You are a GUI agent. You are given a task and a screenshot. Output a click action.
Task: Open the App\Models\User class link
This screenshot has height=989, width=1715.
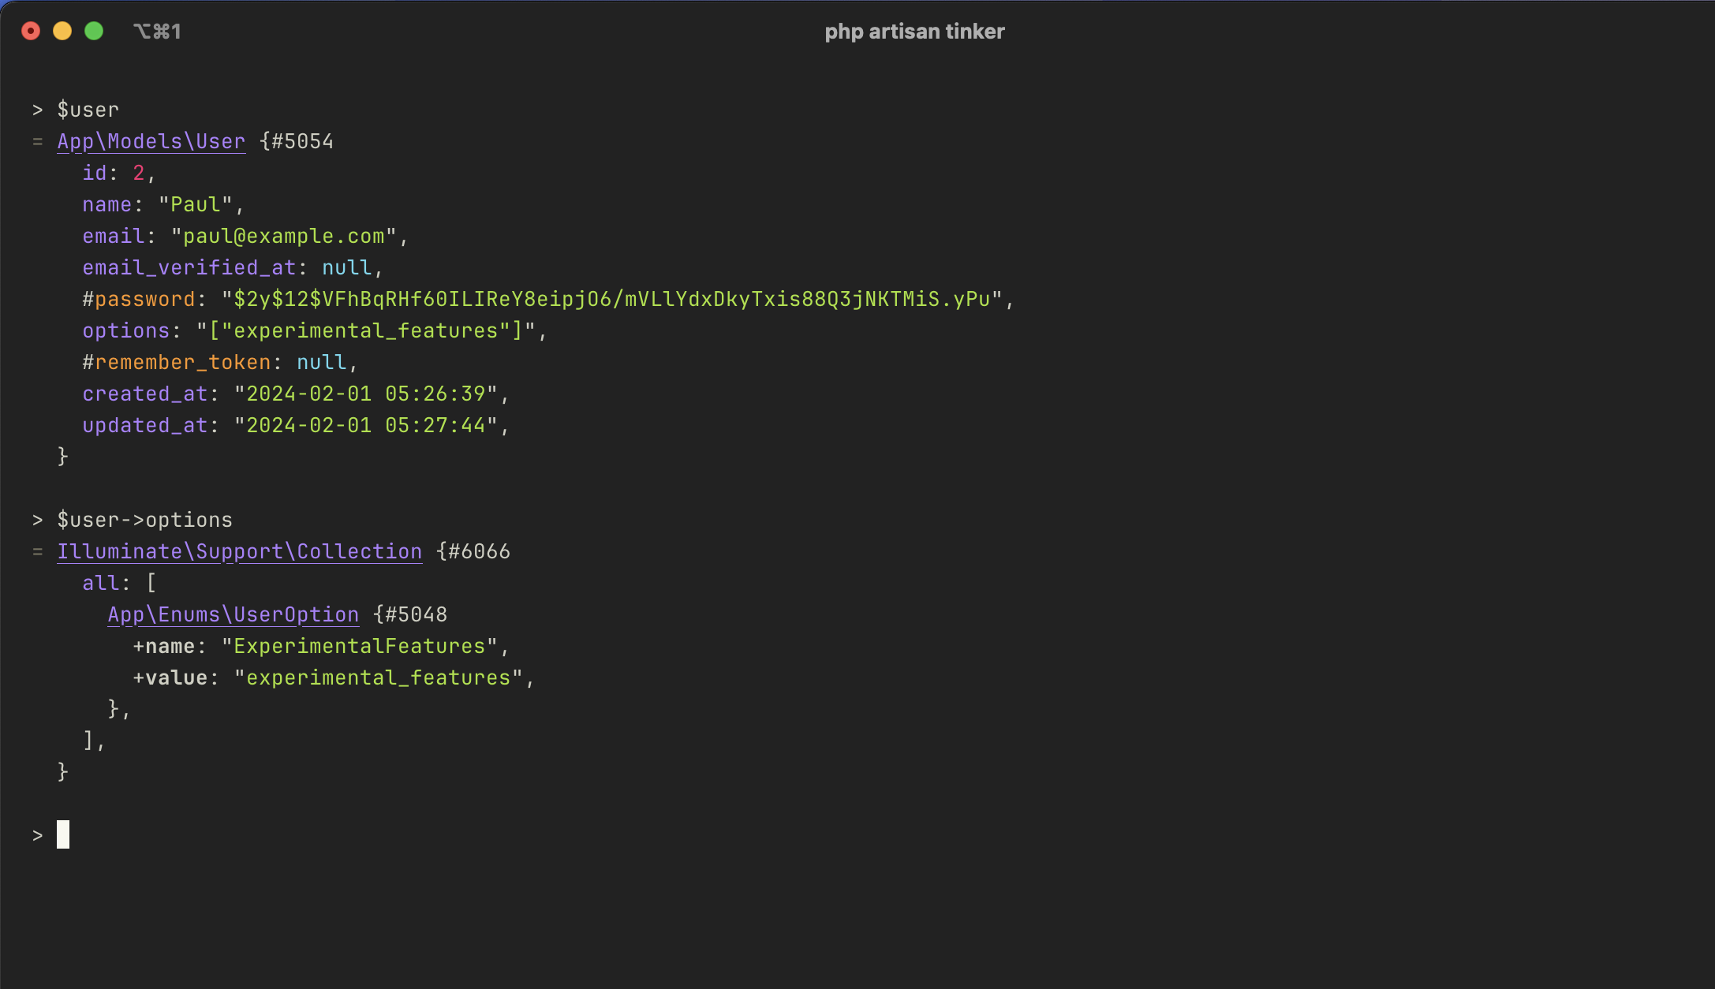click(151, 142)
